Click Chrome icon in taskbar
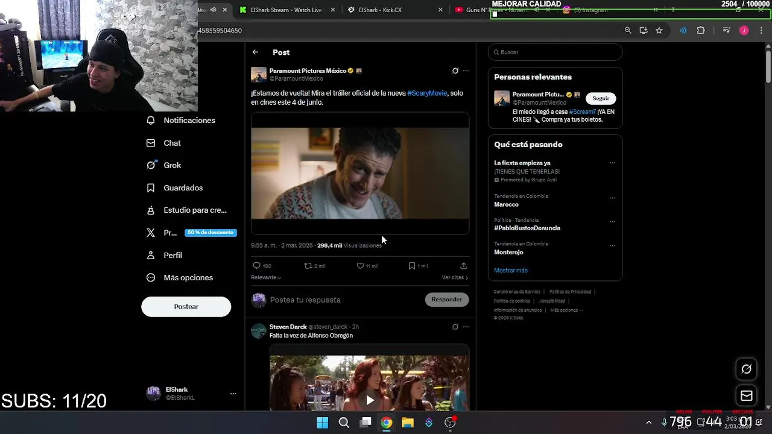 [387, 423]
